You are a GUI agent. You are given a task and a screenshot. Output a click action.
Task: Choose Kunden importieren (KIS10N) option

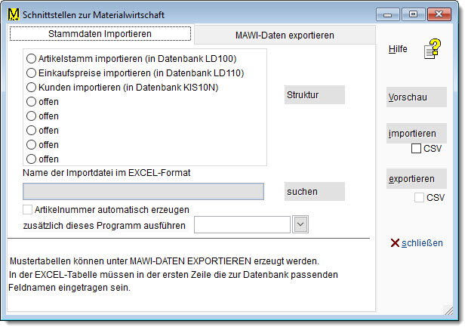[x=31, y=88]
